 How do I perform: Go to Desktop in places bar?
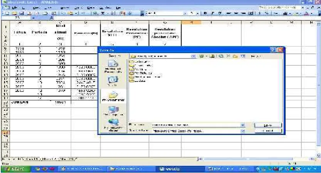point(113,81)
